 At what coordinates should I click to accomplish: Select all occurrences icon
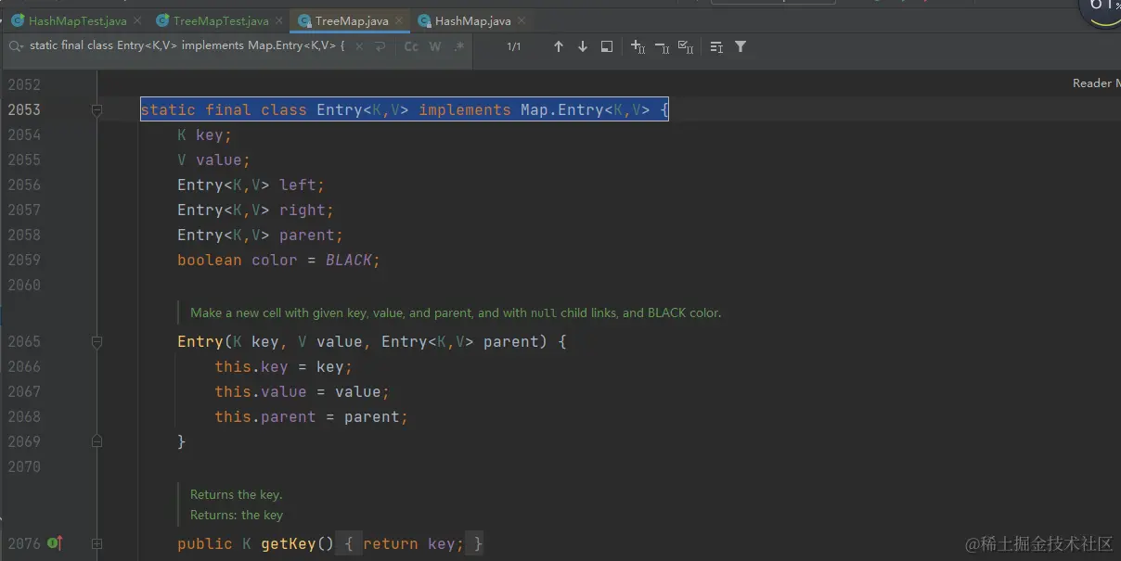[686, 46]
